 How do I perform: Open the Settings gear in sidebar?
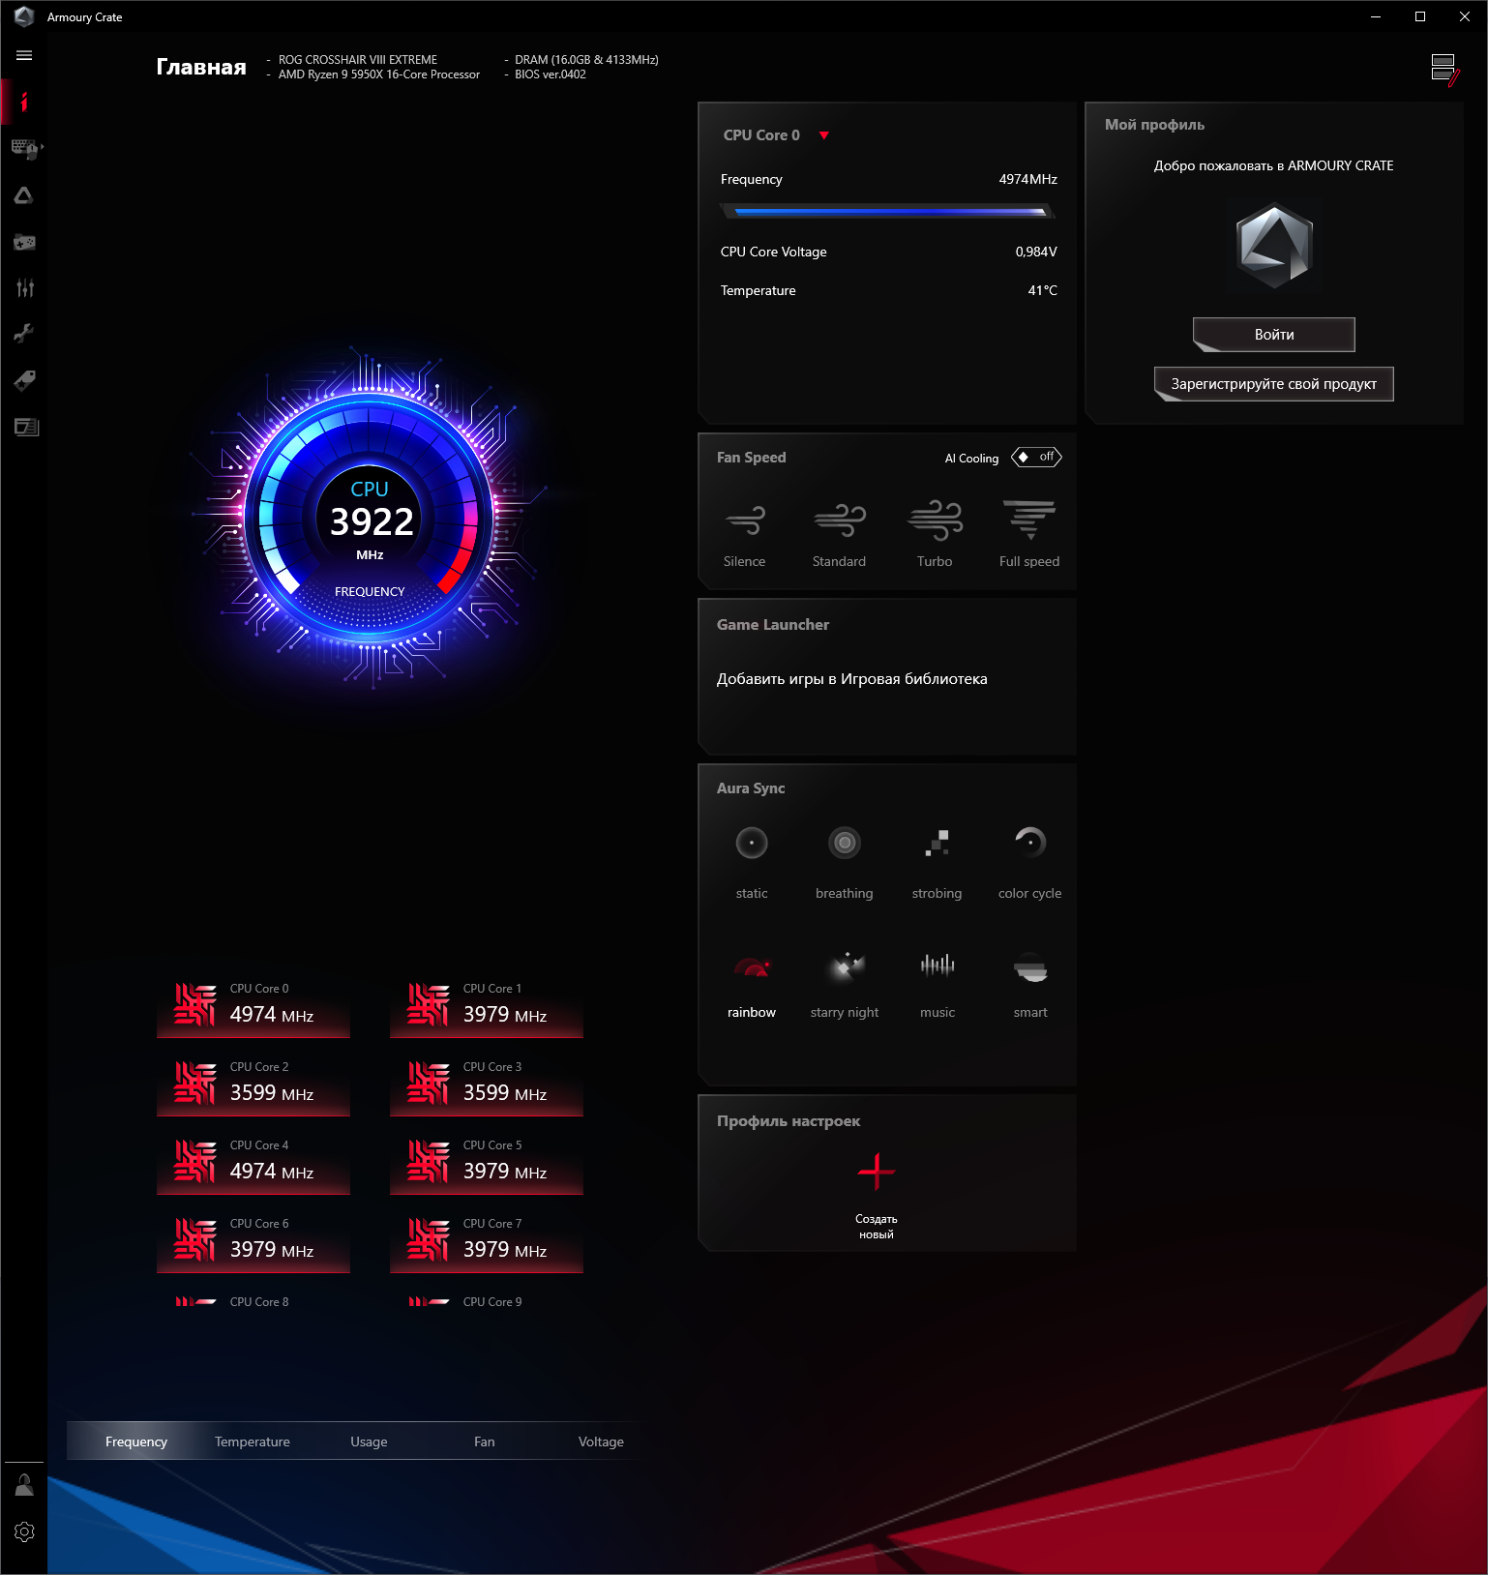pos(24,1531)
